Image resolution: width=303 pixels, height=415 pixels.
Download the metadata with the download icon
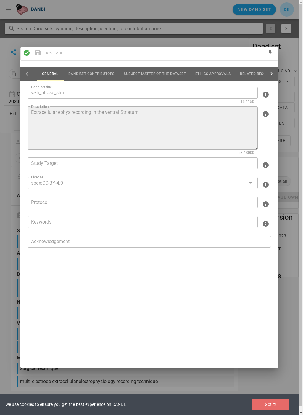tap(270, 53)
